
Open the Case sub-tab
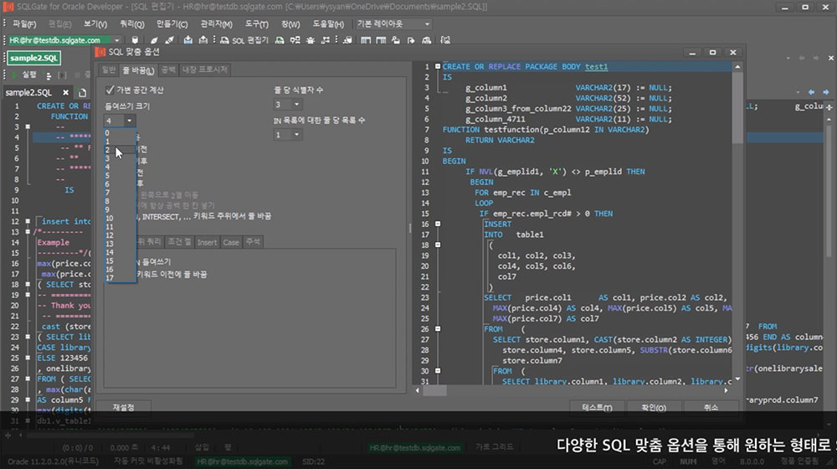231,242
